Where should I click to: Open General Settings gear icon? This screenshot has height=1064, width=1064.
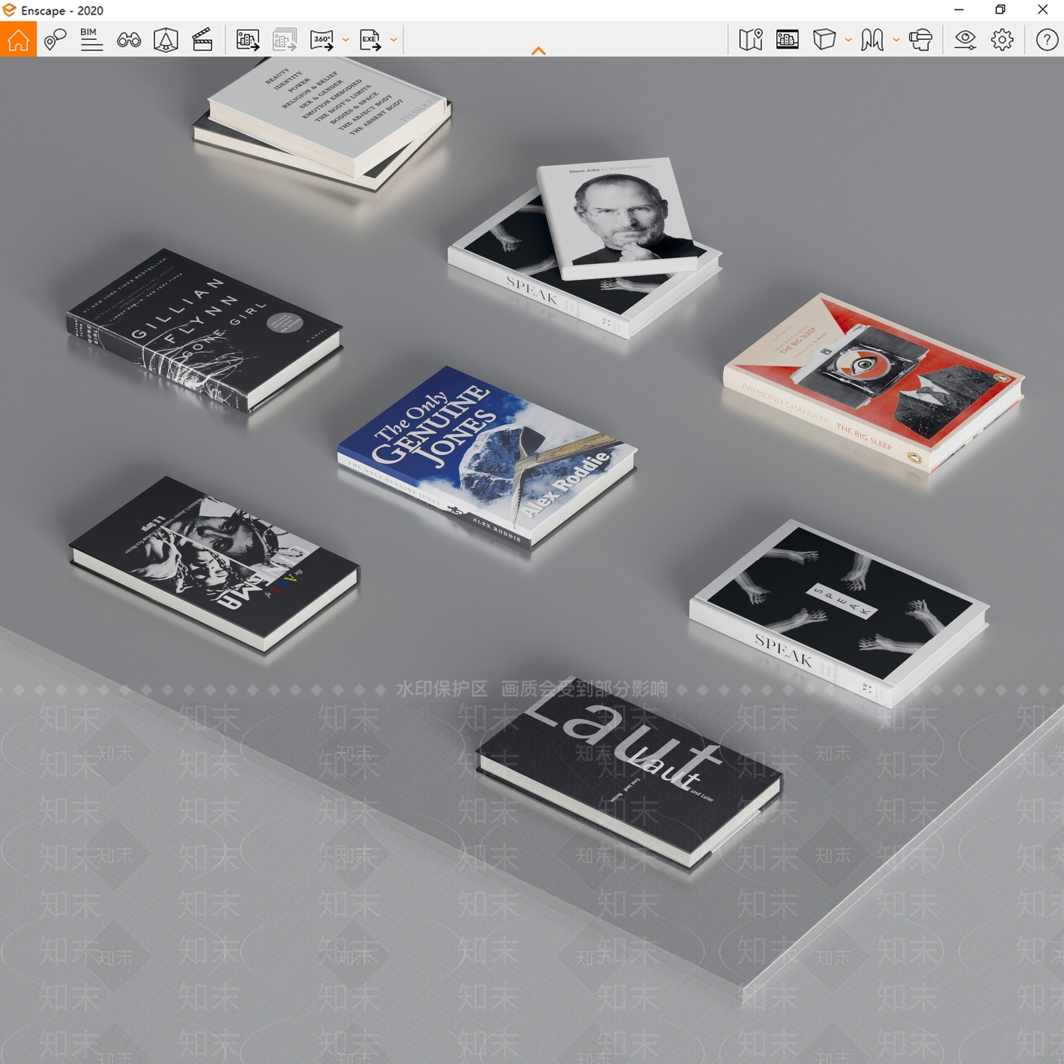point(1002,40)
